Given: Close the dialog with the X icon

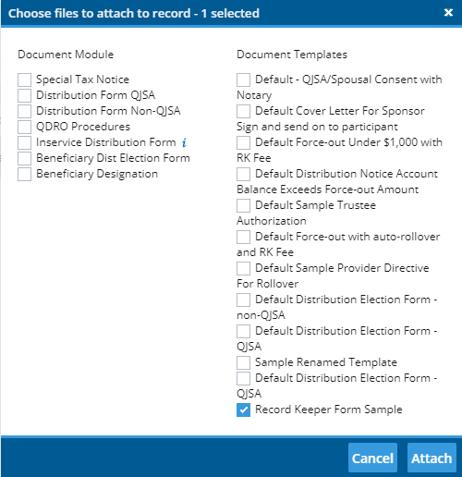Looking at the screenshot, I should [448, 13].
